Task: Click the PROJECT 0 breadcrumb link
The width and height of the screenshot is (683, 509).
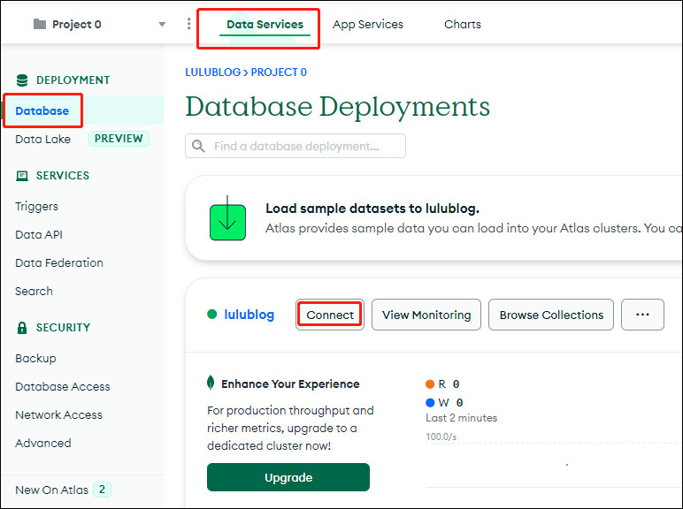Action: (x=279, y=72)
